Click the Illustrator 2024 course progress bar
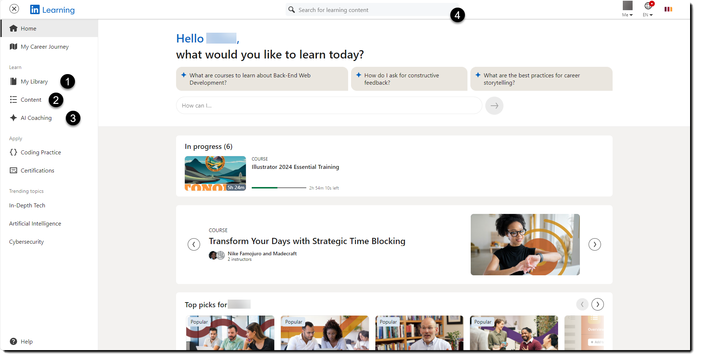701x361 pixels. [279, 188]
